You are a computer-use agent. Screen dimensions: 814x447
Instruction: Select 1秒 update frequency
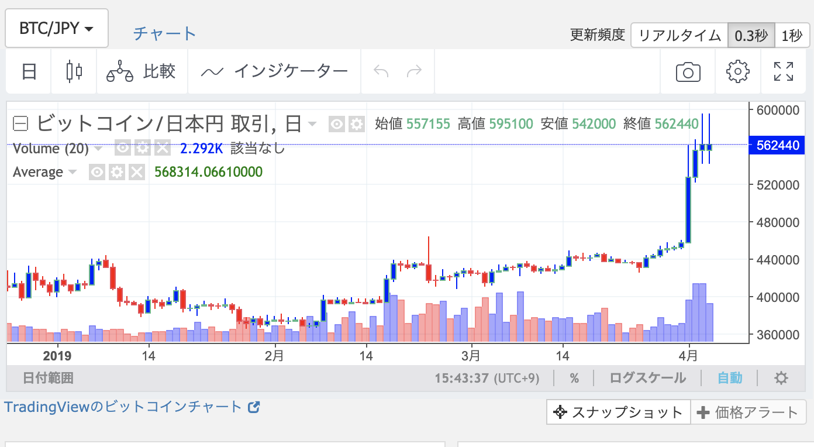point(792,36)
